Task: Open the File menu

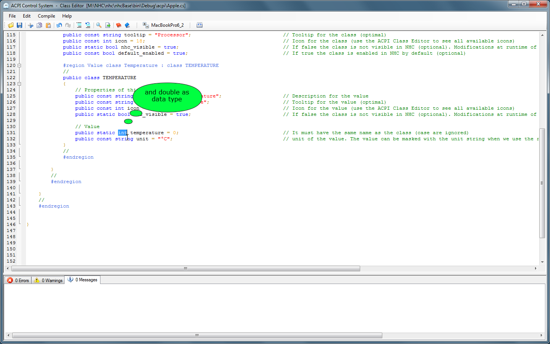Action: [12, 16]
